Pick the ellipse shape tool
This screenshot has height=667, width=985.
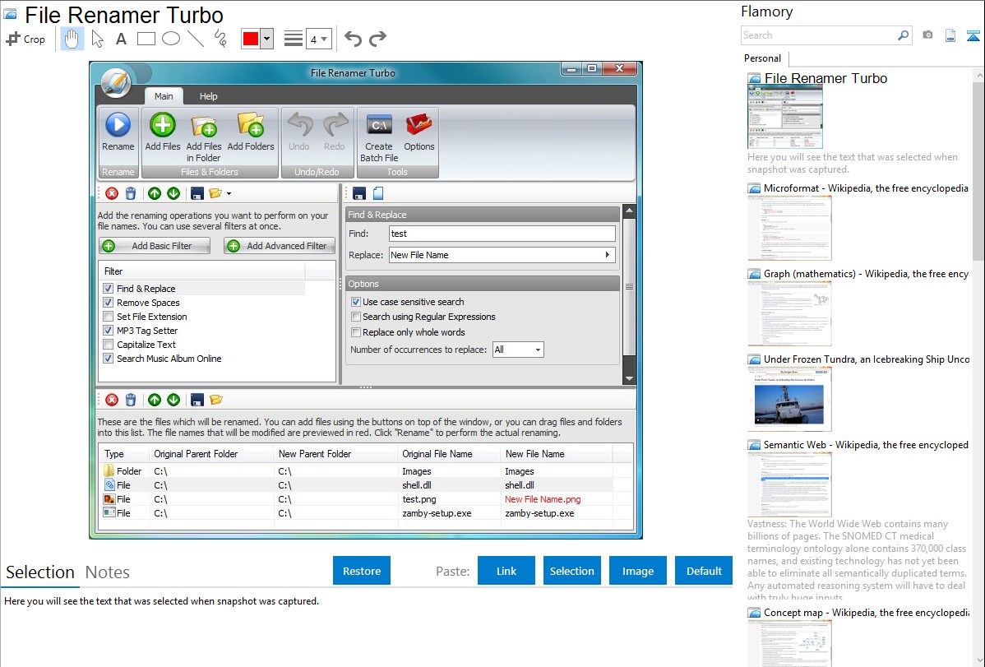(x=171, y=39)
